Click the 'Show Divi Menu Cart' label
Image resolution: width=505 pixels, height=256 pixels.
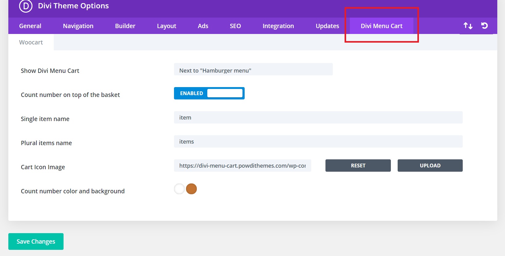tap(50, 71)
